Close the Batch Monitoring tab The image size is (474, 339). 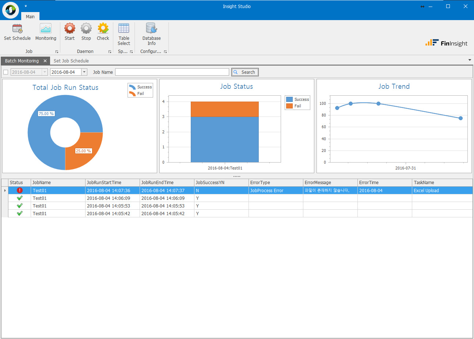coord(45,61)
